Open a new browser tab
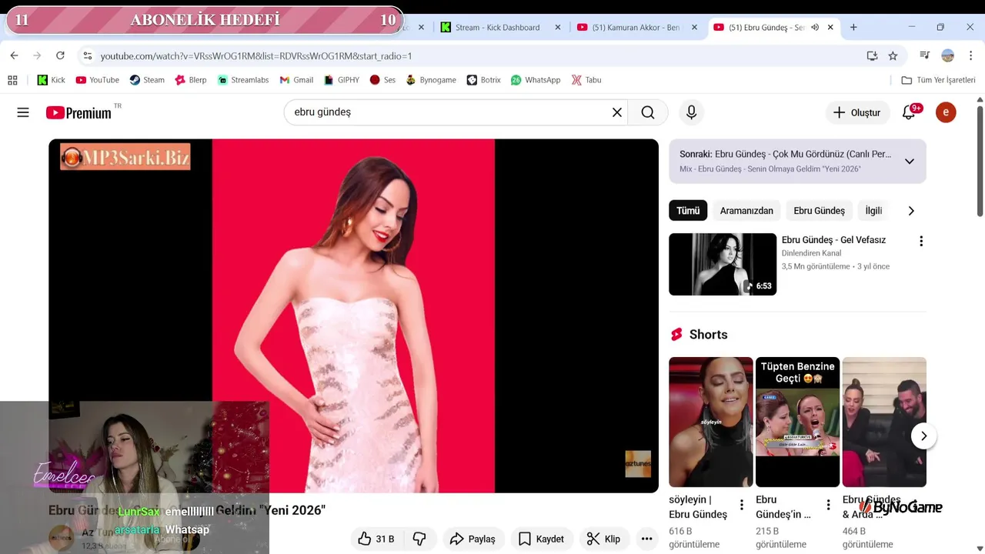 (x=853, y=27)
